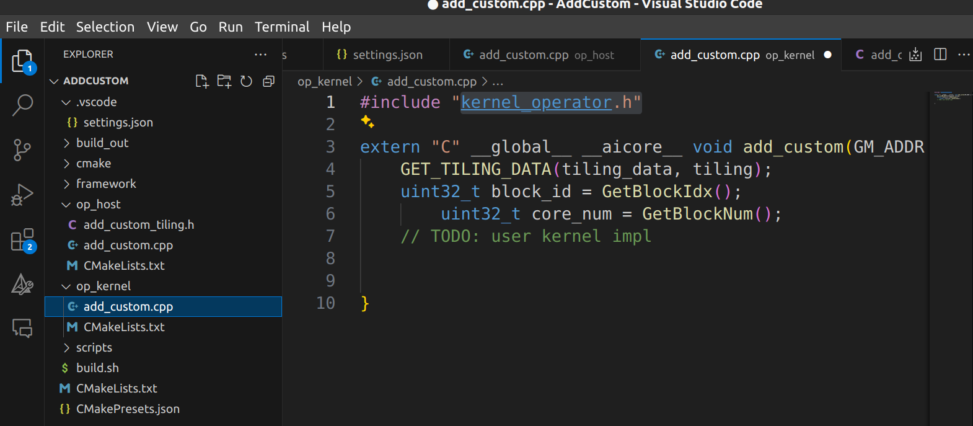Collapse all folders in Explorer
The width and height of the screenshot is (973, 426).
[268, 81]
